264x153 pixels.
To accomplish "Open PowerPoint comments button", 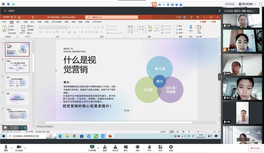I will tap(195, 22).
